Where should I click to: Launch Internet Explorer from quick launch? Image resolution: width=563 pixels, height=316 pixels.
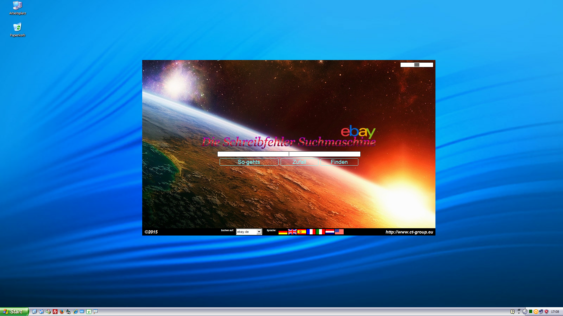(75, 312)
